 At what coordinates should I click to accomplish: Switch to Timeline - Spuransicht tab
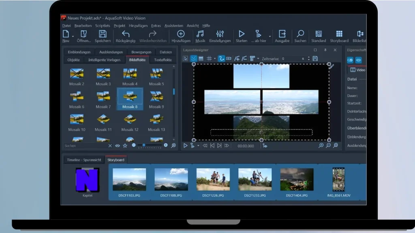point(84,160)
